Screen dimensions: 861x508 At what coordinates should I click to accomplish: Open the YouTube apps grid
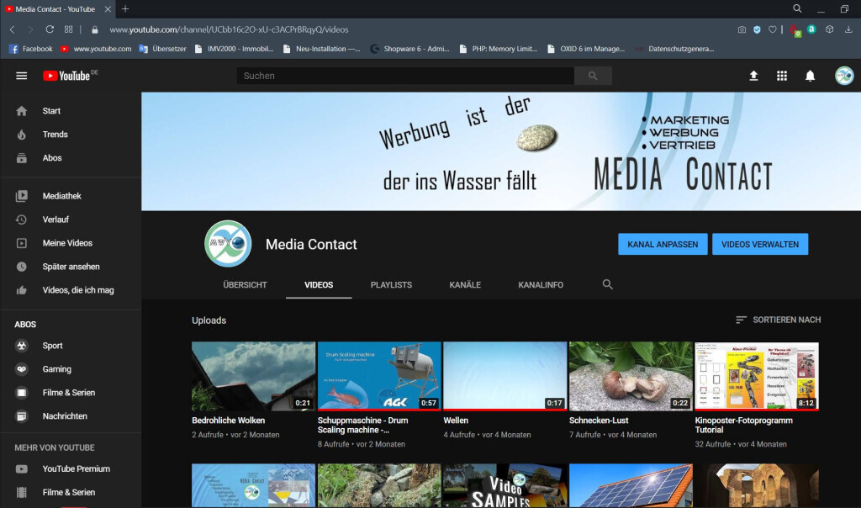tap(781, 75)
